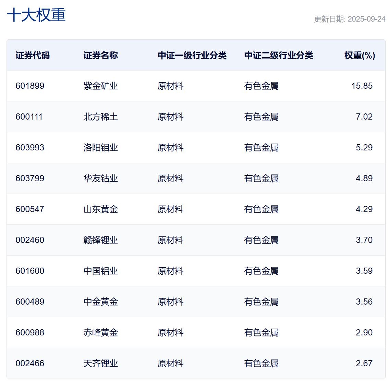Click 原材料 in the 华友钴业 row
Image resolution: width=388 pixels, height=381 pixels.
[170, 179]
